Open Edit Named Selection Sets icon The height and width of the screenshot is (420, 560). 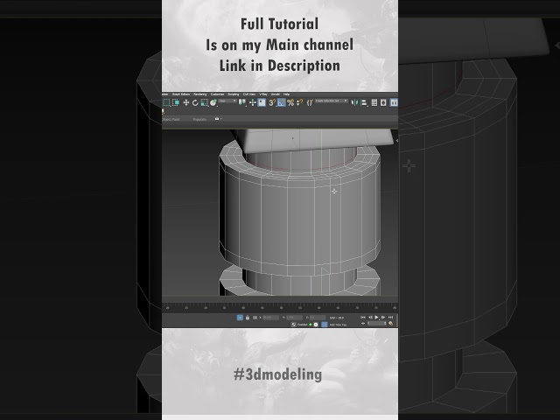(x=310, y=102)
